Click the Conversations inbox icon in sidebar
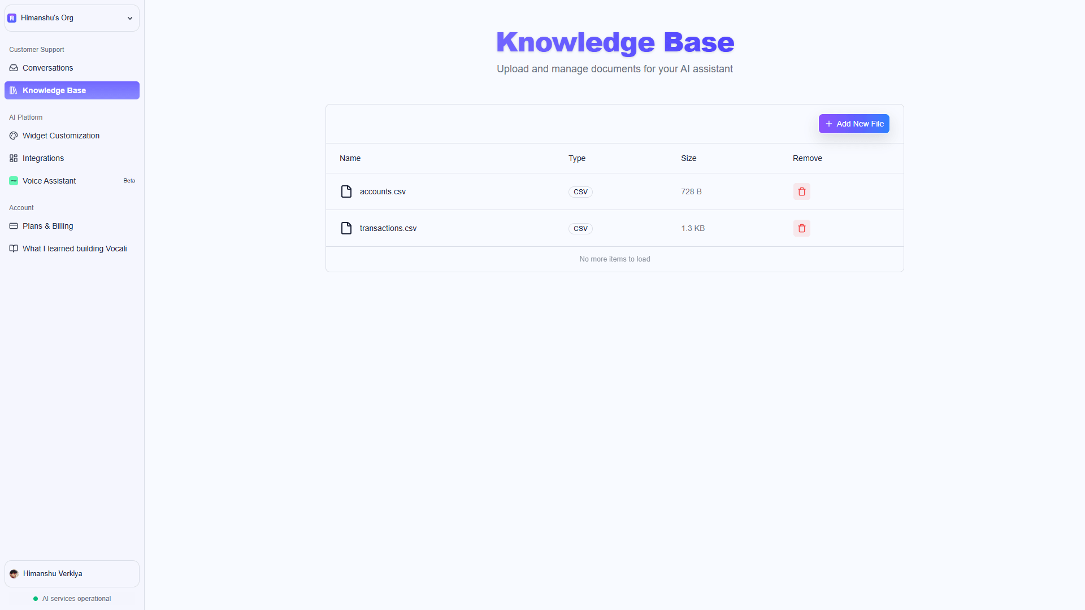Viewport: 1085px width, 610px height. (14, 68)
